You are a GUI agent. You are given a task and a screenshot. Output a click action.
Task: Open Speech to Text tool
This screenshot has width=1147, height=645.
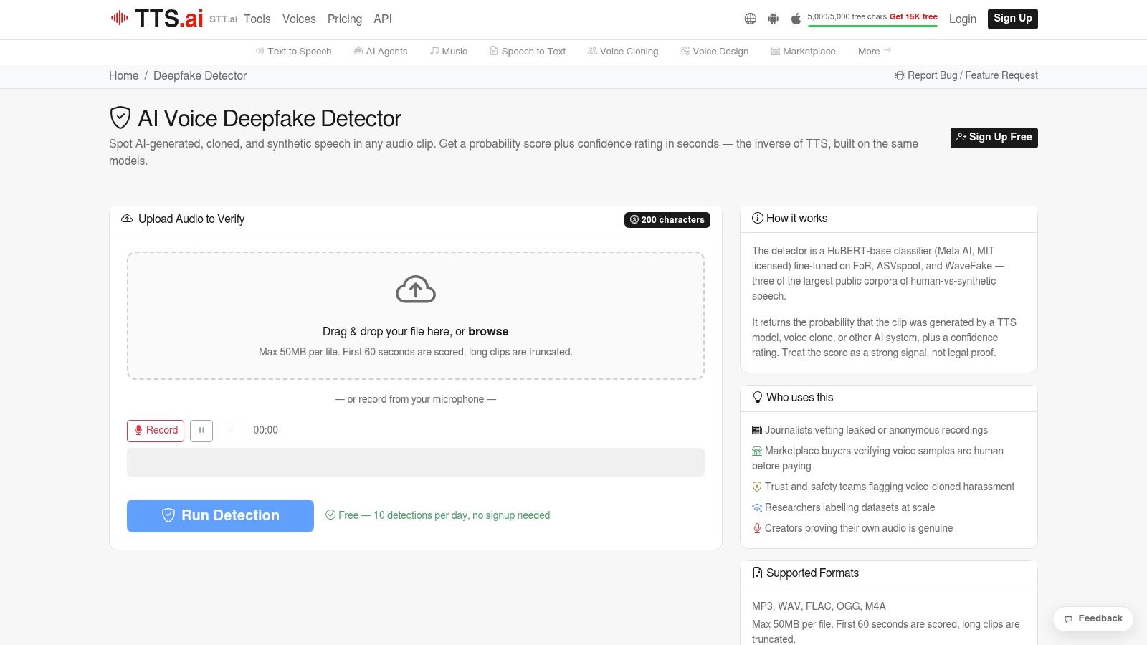pos(528,52)
